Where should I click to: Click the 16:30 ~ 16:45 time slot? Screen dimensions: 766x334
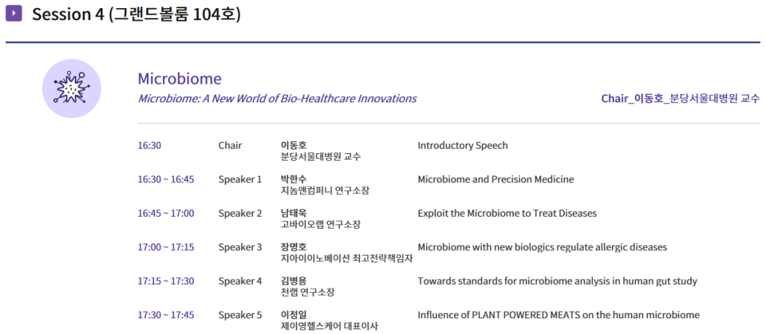pos(166,179)
